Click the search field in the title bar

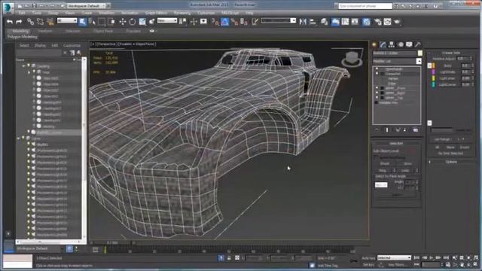pos(365,6)
